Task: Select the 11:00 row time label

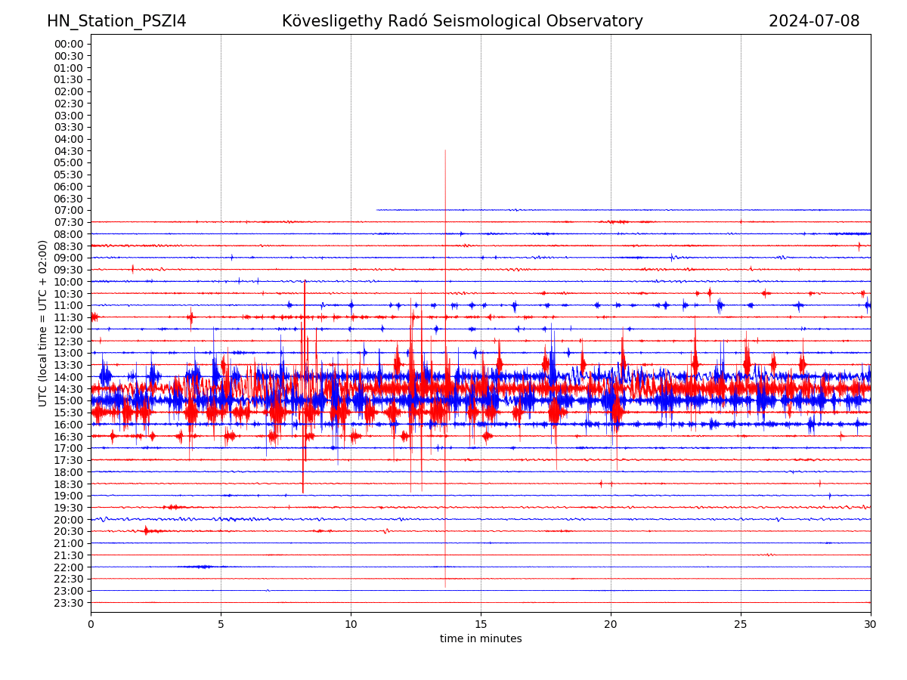Action: click(68, 305)
